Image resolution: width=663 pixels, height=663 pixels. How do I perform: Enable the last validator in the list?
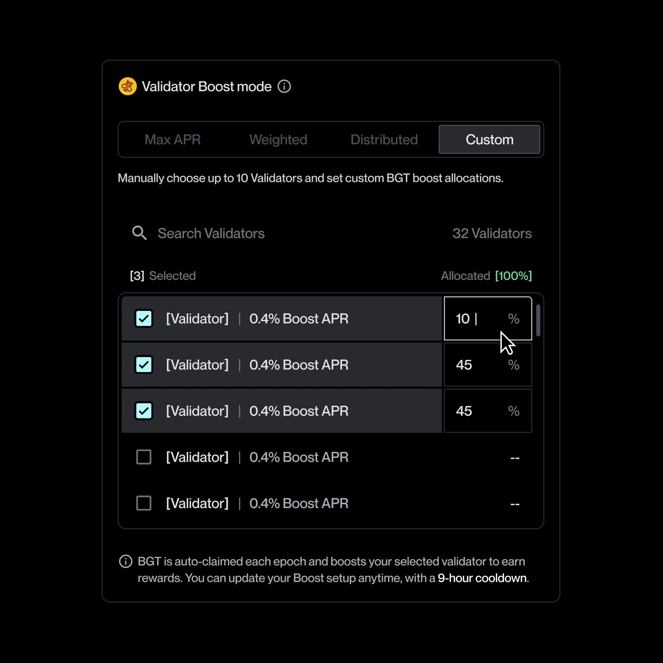pos(143,503)
